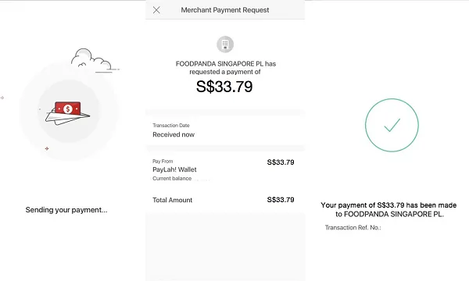This screenshot has width=469, height=281.
Task: Click the cloud illustration above the plane
Action: [x=93, y=61]
